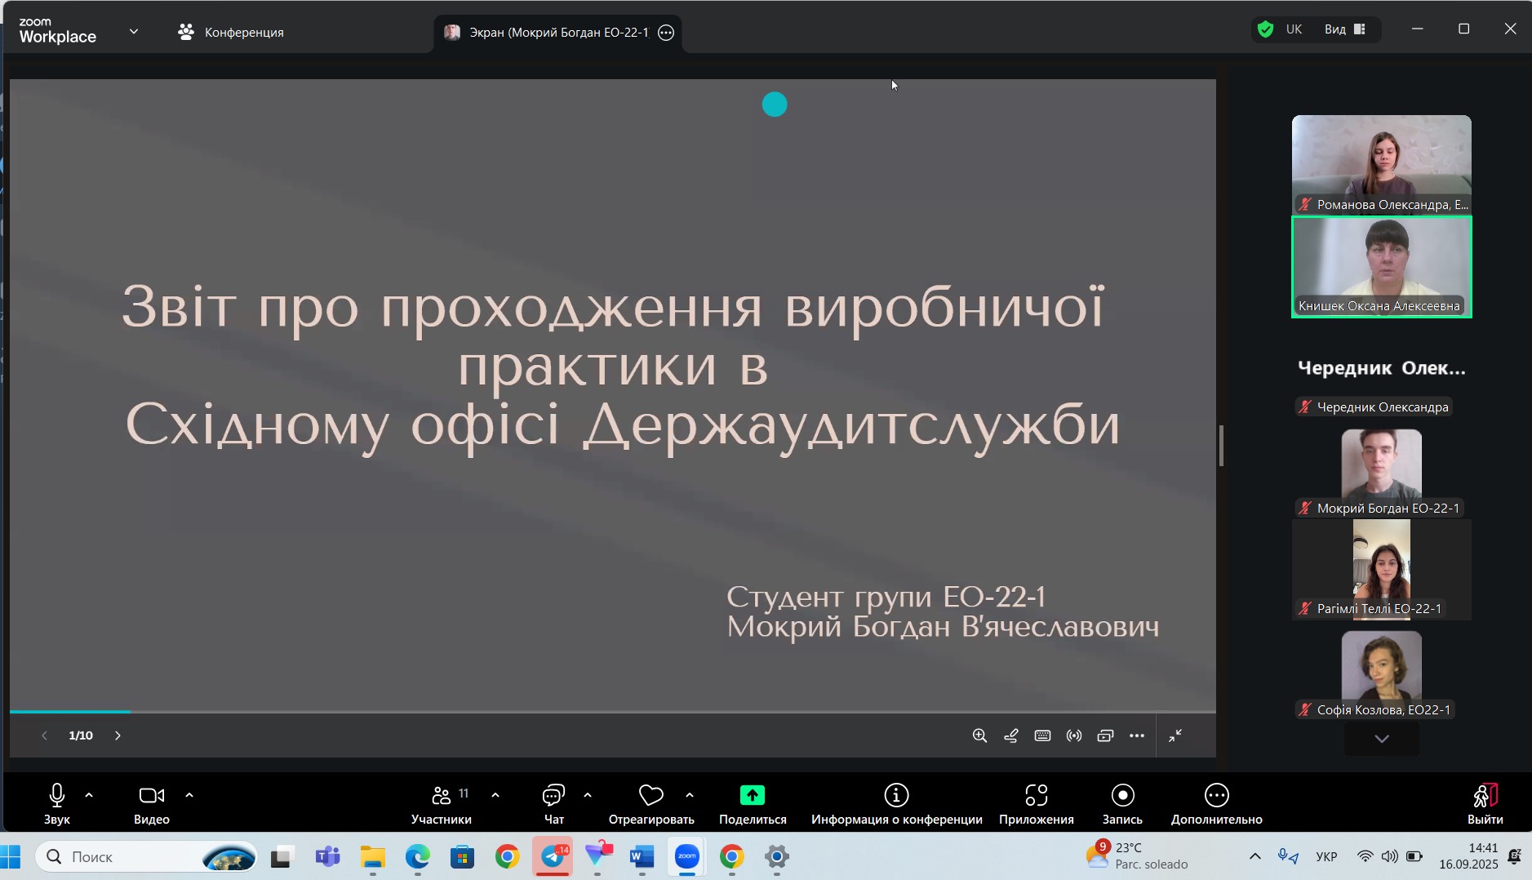
Task: Open Reactions (Отреагировать) menu
Action: click(x=651, y=804)
